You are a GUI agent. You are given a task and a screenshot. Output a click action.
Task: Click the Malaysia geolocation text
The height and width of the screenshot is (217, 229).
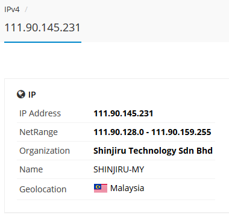pyautogui.click(x=127, y=189)
